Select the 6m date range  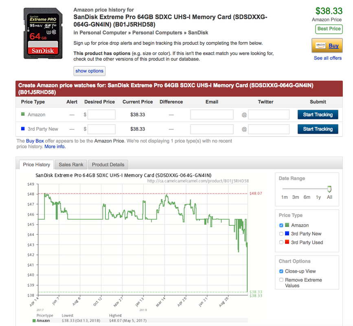point(307,197)
